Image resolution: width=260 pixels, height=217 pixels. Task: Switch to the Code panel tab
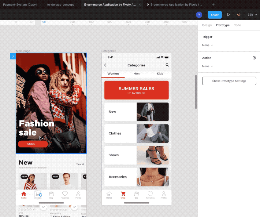click(237, 25)
